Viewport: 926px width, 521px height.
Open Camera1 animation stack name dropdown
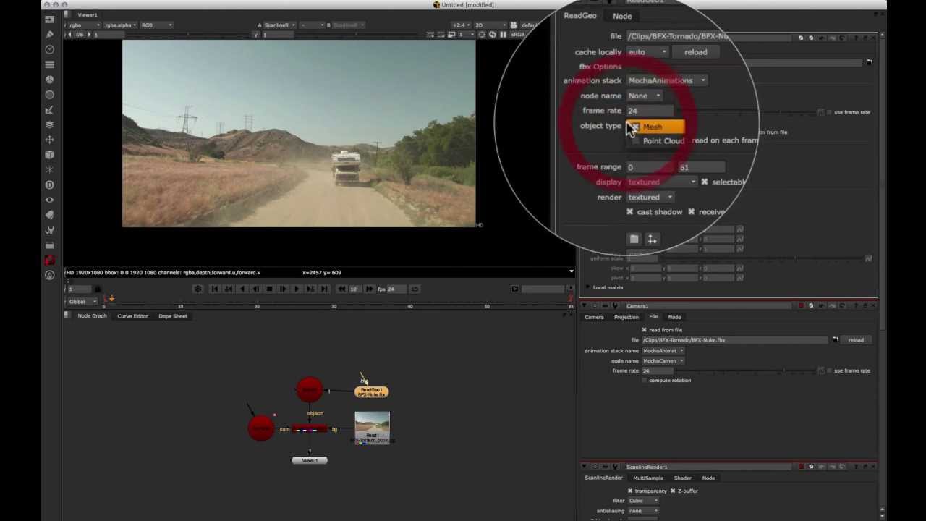(x=663, y=351)
